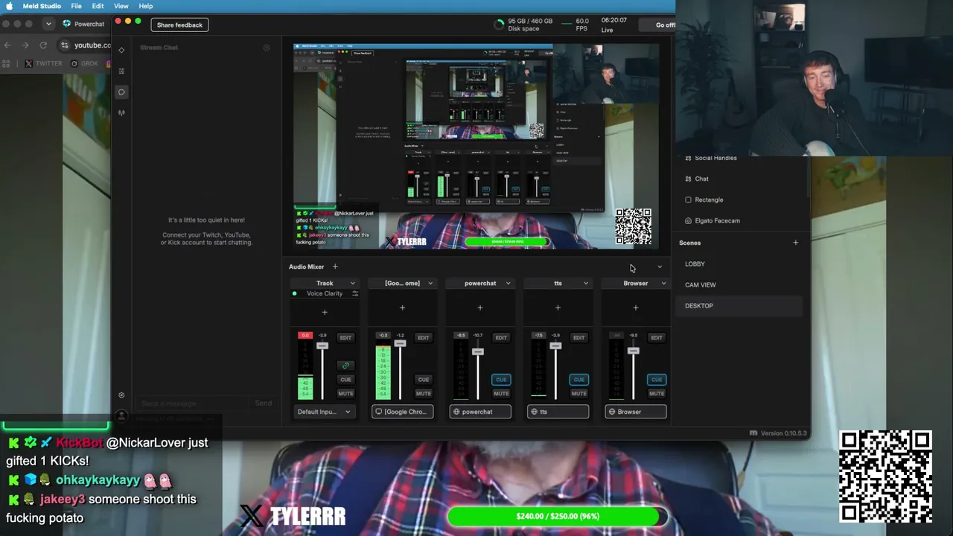The width and height of the screenshot is (953, 536).
Task: Toggle the link button on Track channel
Action: pos(345,366)
